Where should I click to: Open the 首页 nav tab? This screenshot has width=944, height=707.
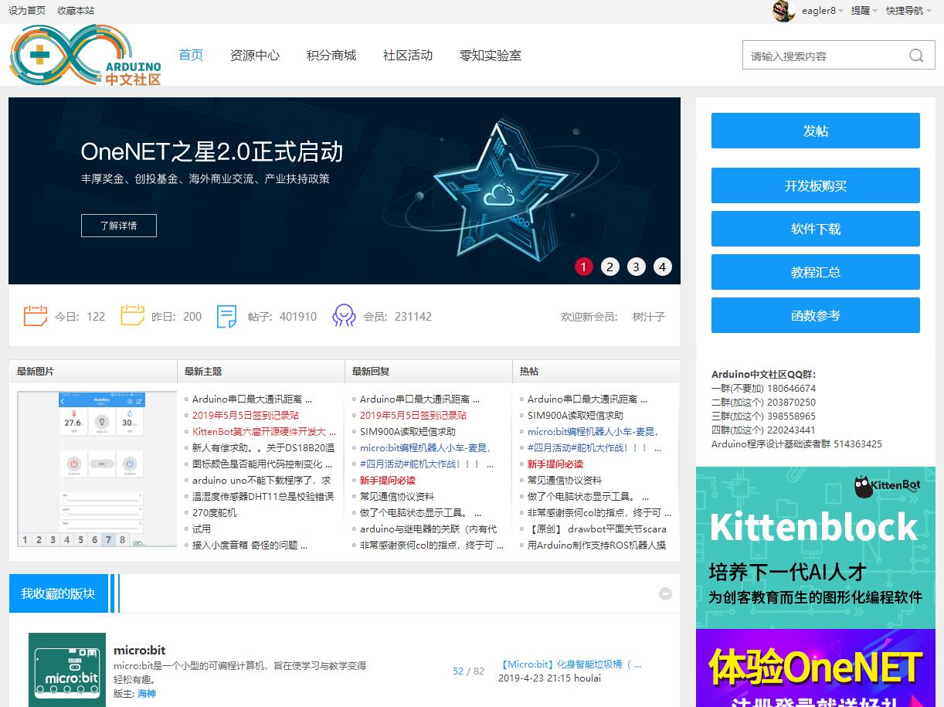click(191, 55)
